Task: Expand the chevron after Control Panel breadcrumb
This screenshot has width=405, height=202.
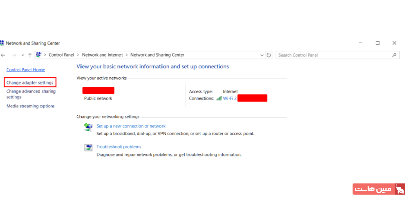Action: (x=78, y=55)
